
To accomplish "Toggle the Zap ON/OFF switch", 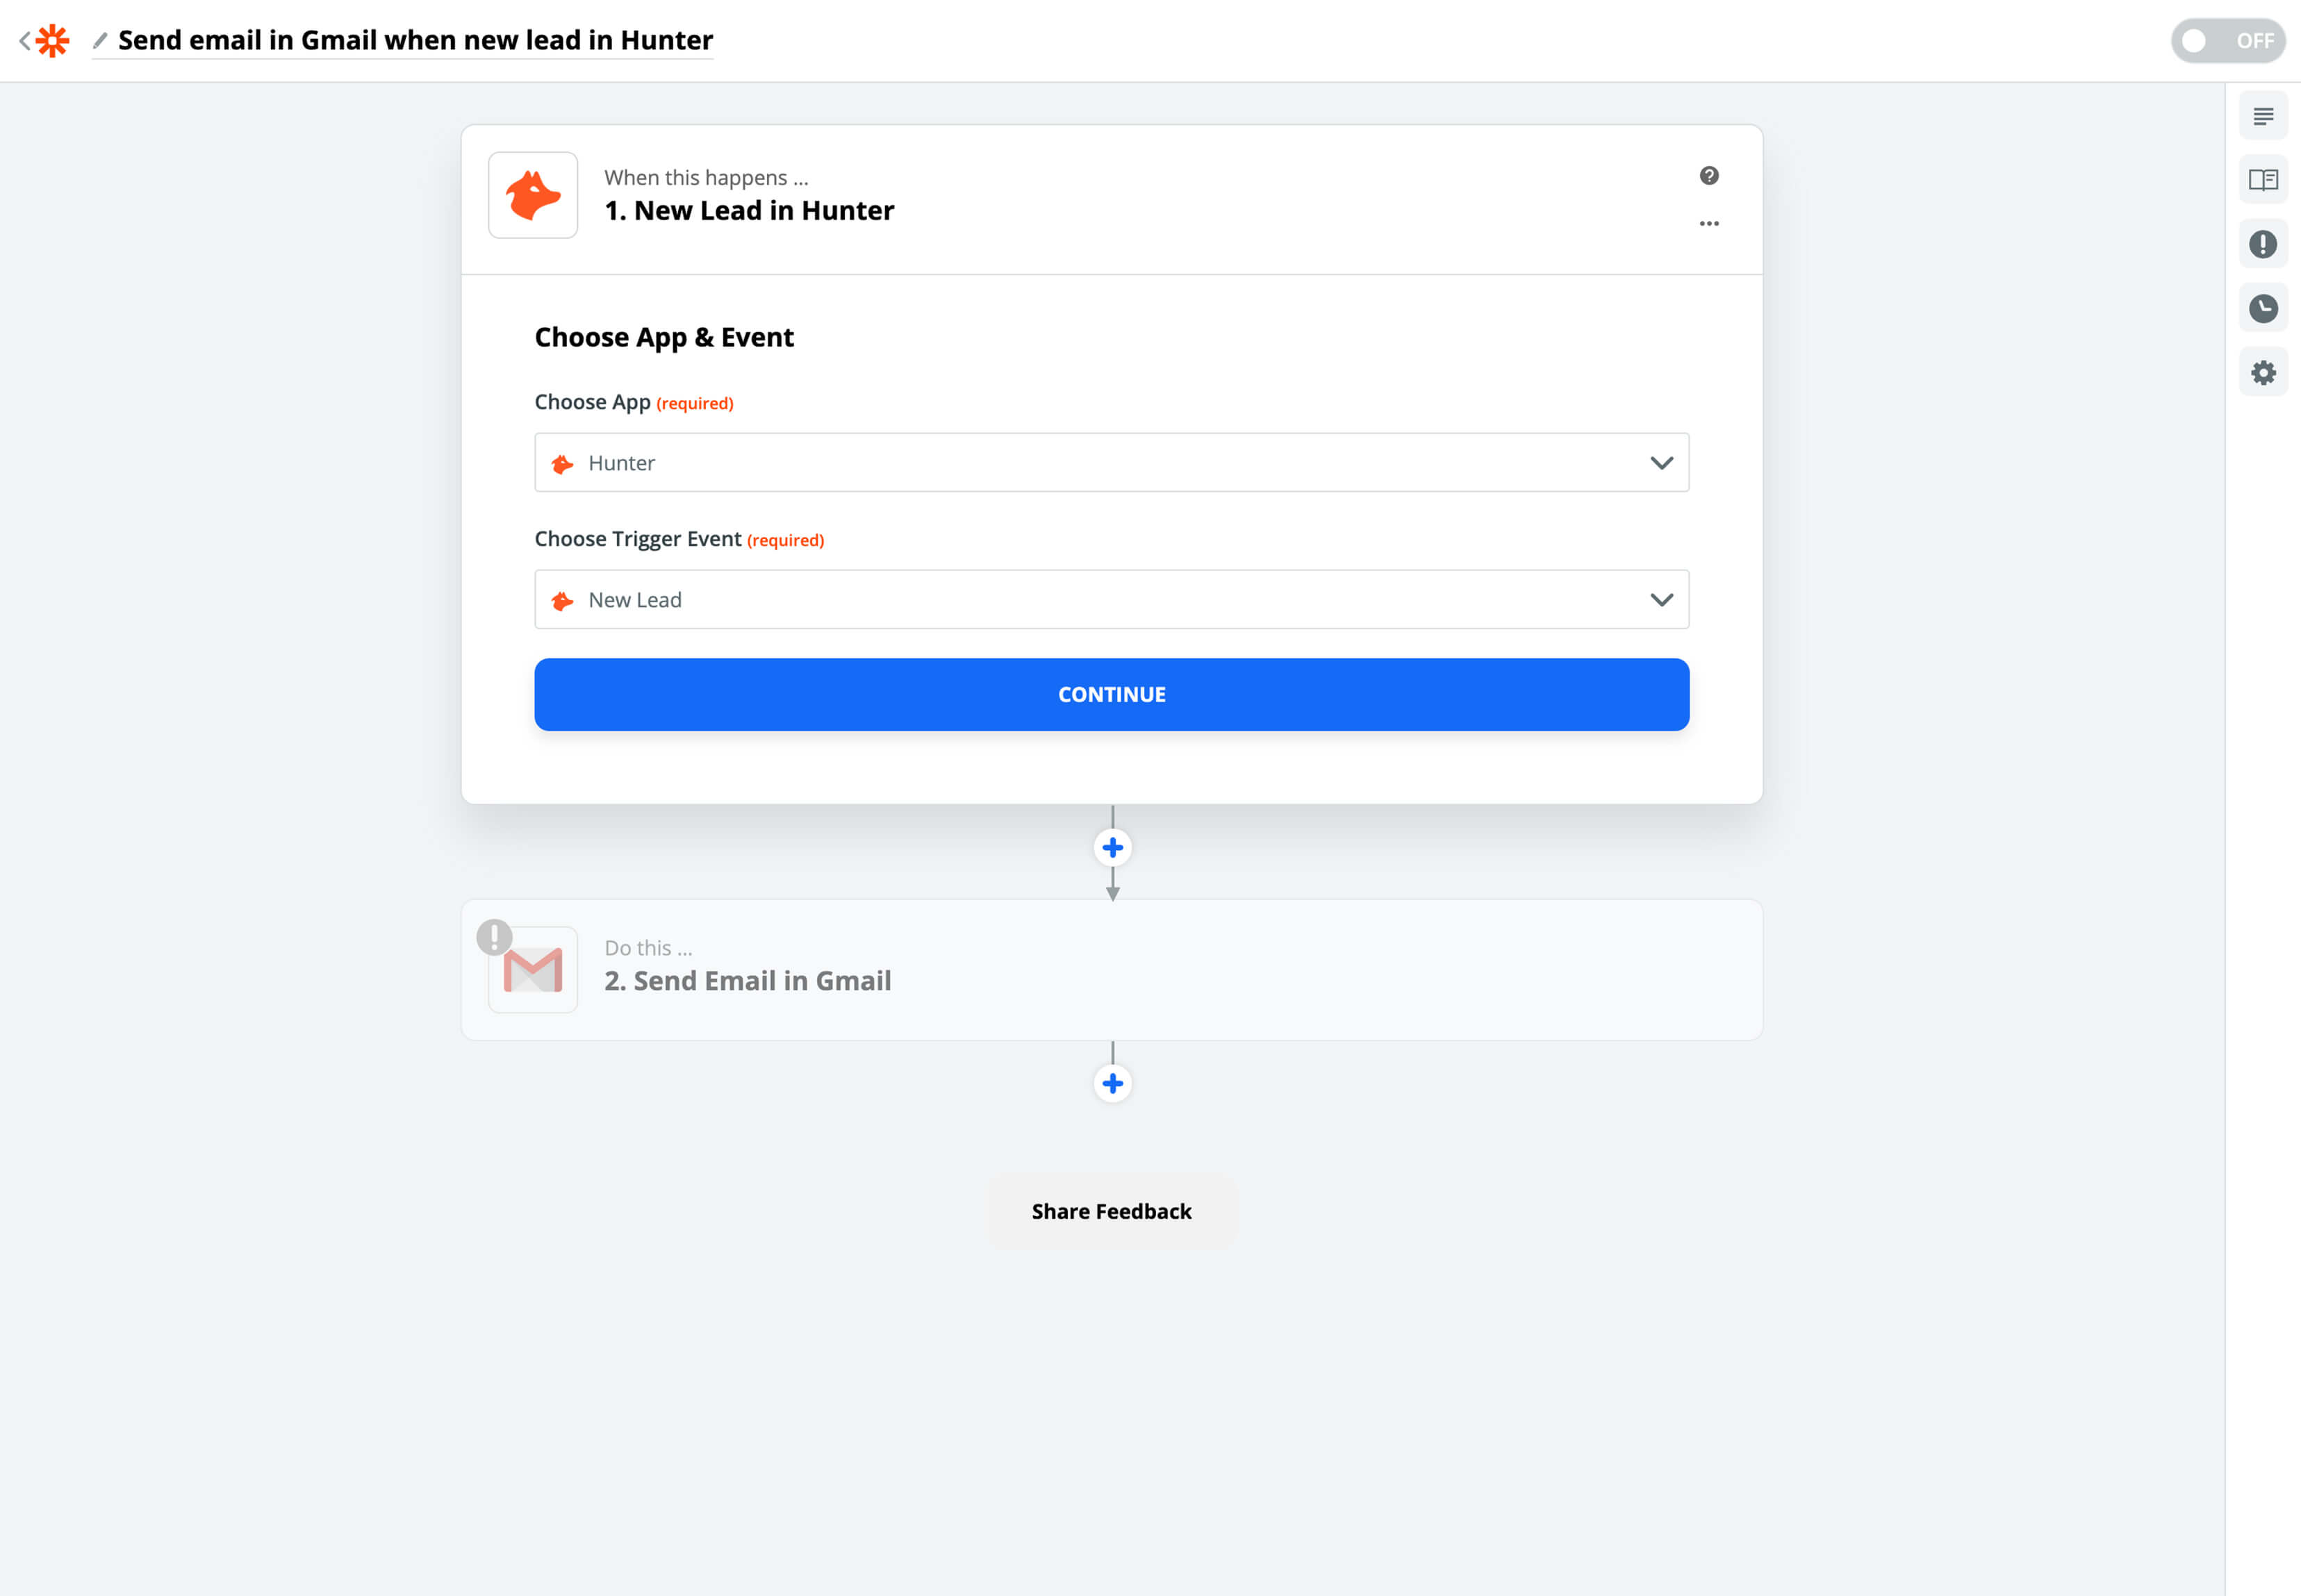I will pyautogui.click(x=2227, y=41).
